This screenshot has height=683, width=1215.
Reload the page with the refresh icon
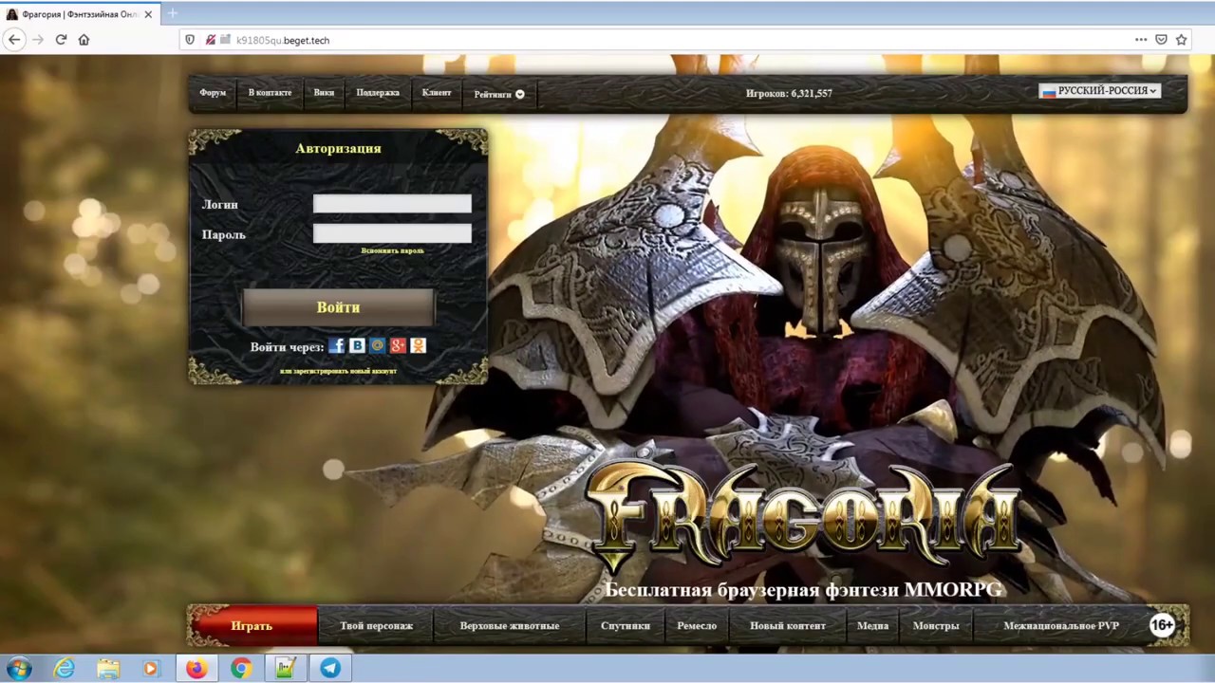pyautogui.click(x=61, y=40)
